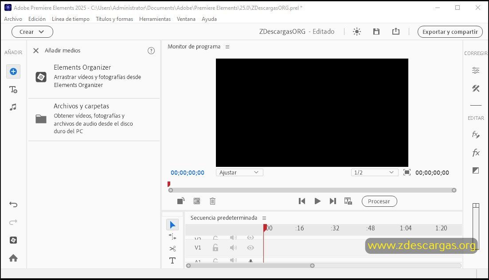Mute the V2 track speaker
489x280 pixels.
click(233, 237)
